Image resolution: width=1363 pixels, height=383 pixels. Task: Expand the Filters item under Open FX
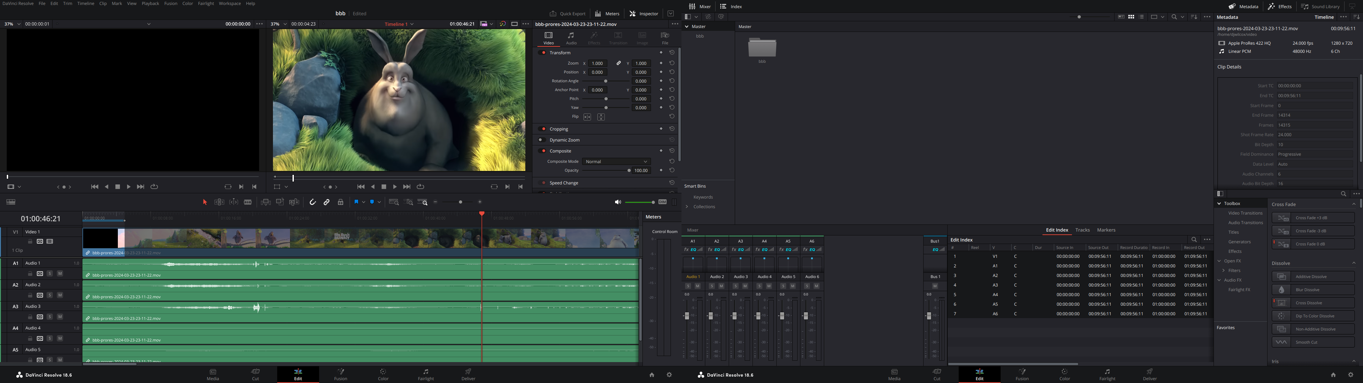(x=1224, y=271)
